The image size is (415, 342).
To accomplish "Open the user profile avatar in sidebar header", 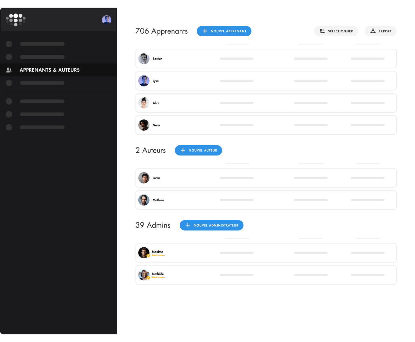I will [106, 20].
